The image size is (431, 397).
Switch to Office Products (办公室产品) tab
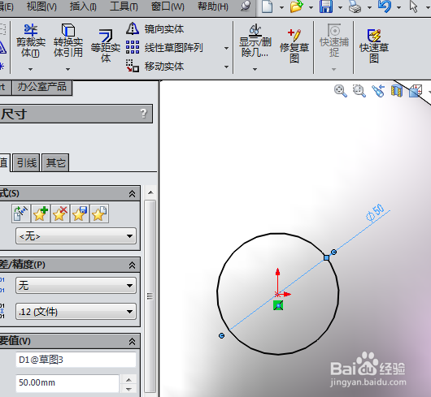tap(42, 88)
